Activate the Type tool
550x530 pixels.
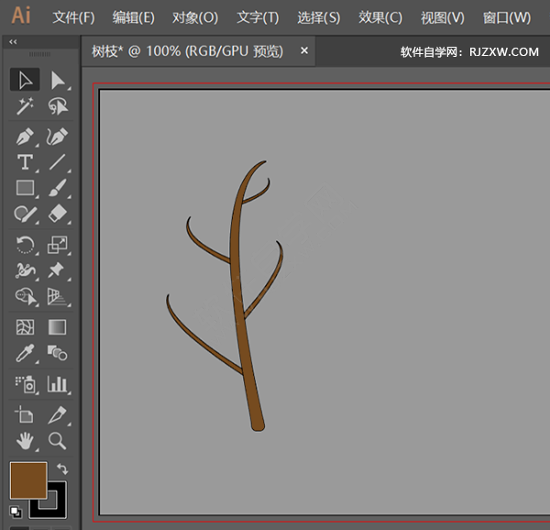pos(25,162)
